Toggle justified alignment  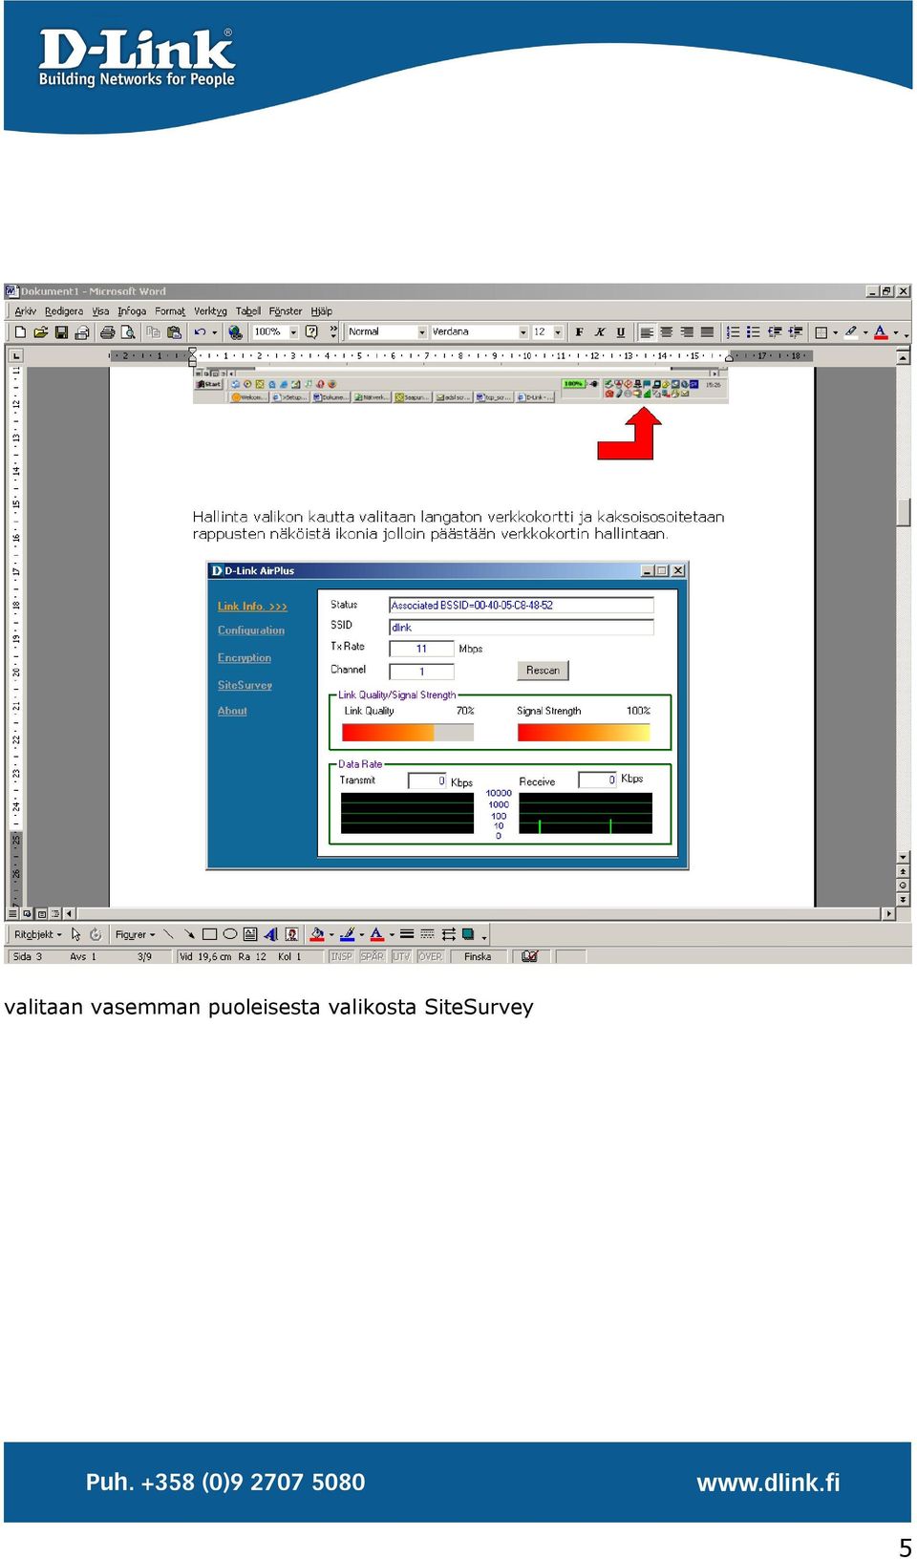[x=708, y=332]
